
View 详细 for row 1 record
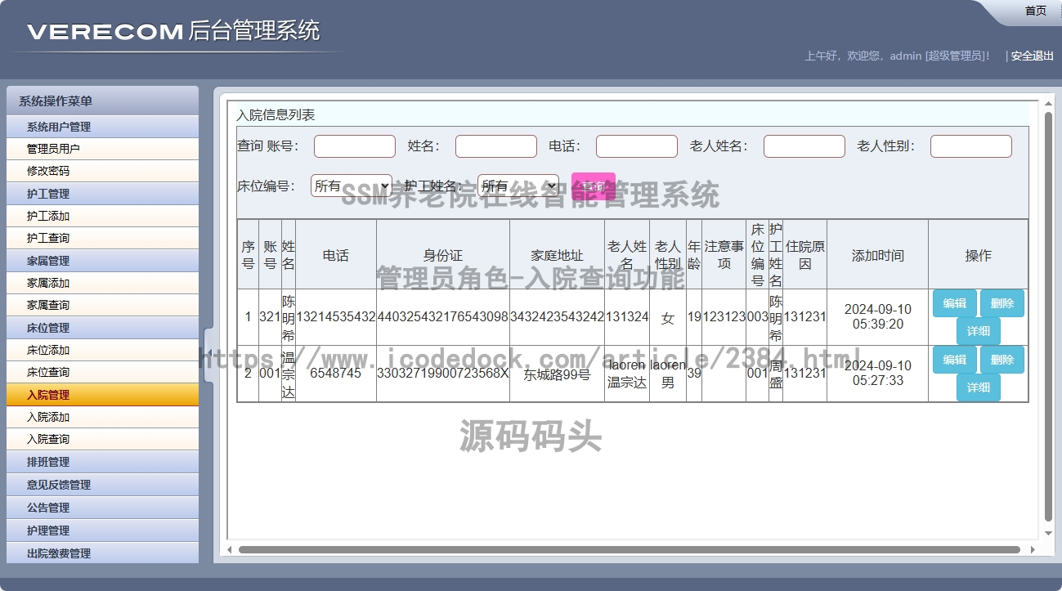click(x=979, y=331)
